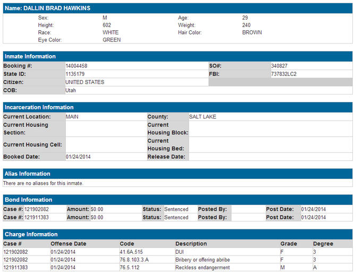
Task: Click the Bond Information header
Action: pyautogui.click(x=178, y=200)
